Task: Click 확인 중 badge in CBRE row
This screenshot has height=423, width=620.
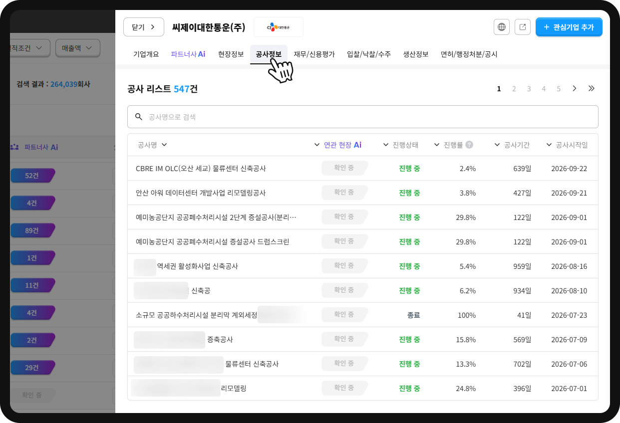Action: [344, 168]
